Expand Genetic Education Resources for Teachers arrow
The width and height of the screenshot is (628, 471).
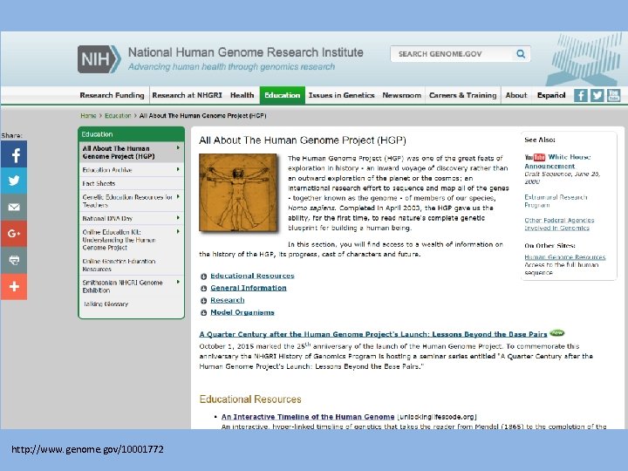178,196
